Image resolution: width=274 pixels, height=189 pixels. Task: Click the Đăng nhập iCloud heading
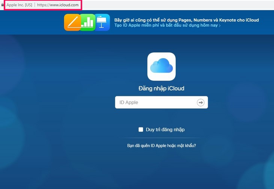161,88
